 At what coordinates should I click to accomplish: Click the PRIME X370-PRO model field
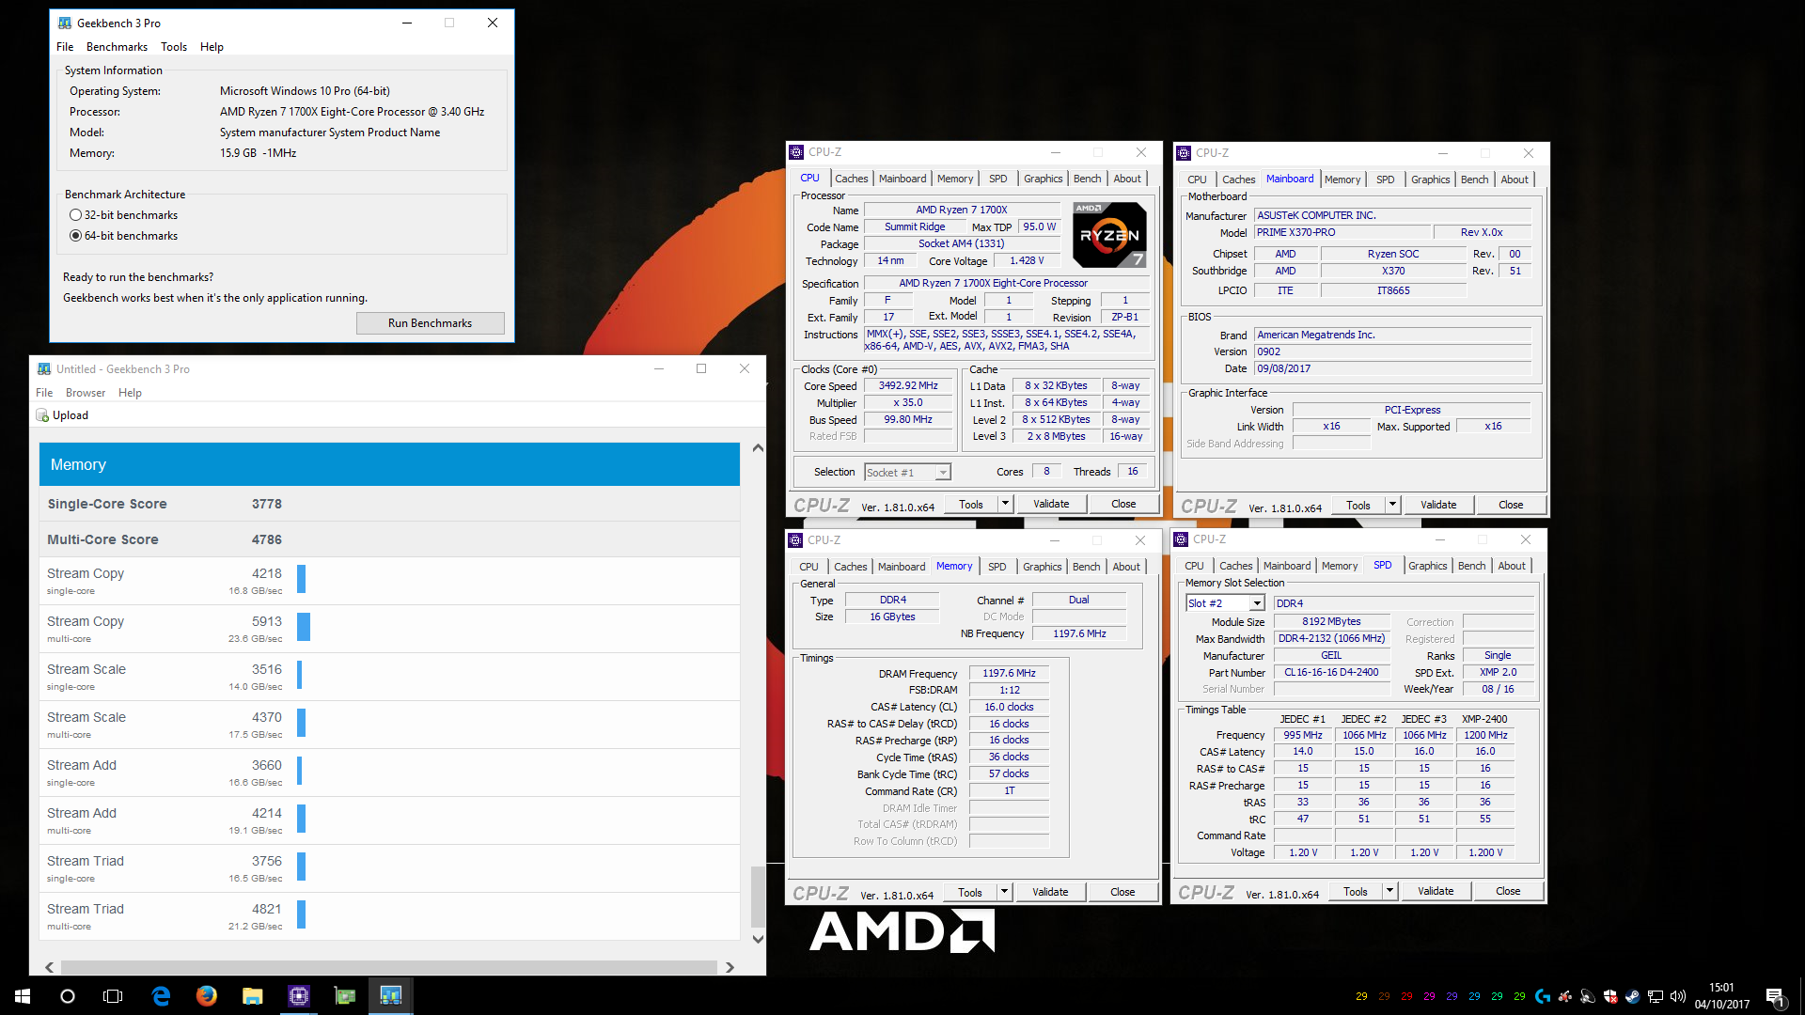tap(1342, 232)
